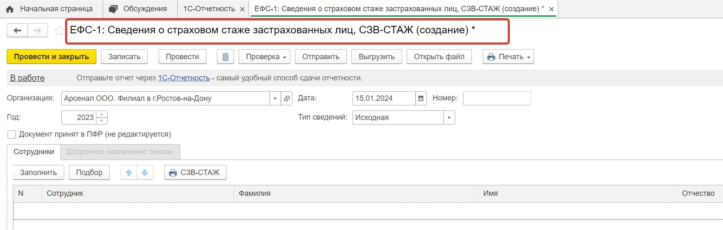
Task: Open the Печать dropdown menu
Action: pos(508,57)
